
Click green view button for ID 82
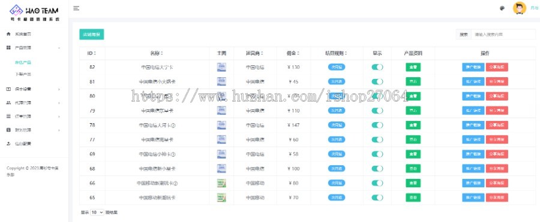click(413, 67)
